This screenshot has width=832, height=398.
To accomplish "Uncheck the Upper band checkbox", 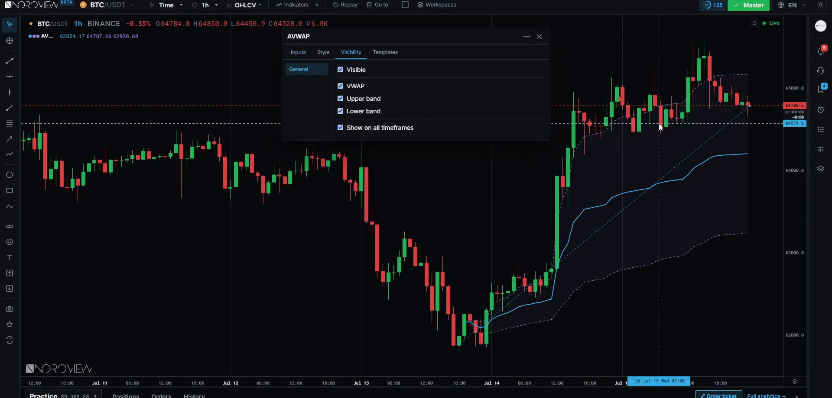I will [x=340, y=99].
